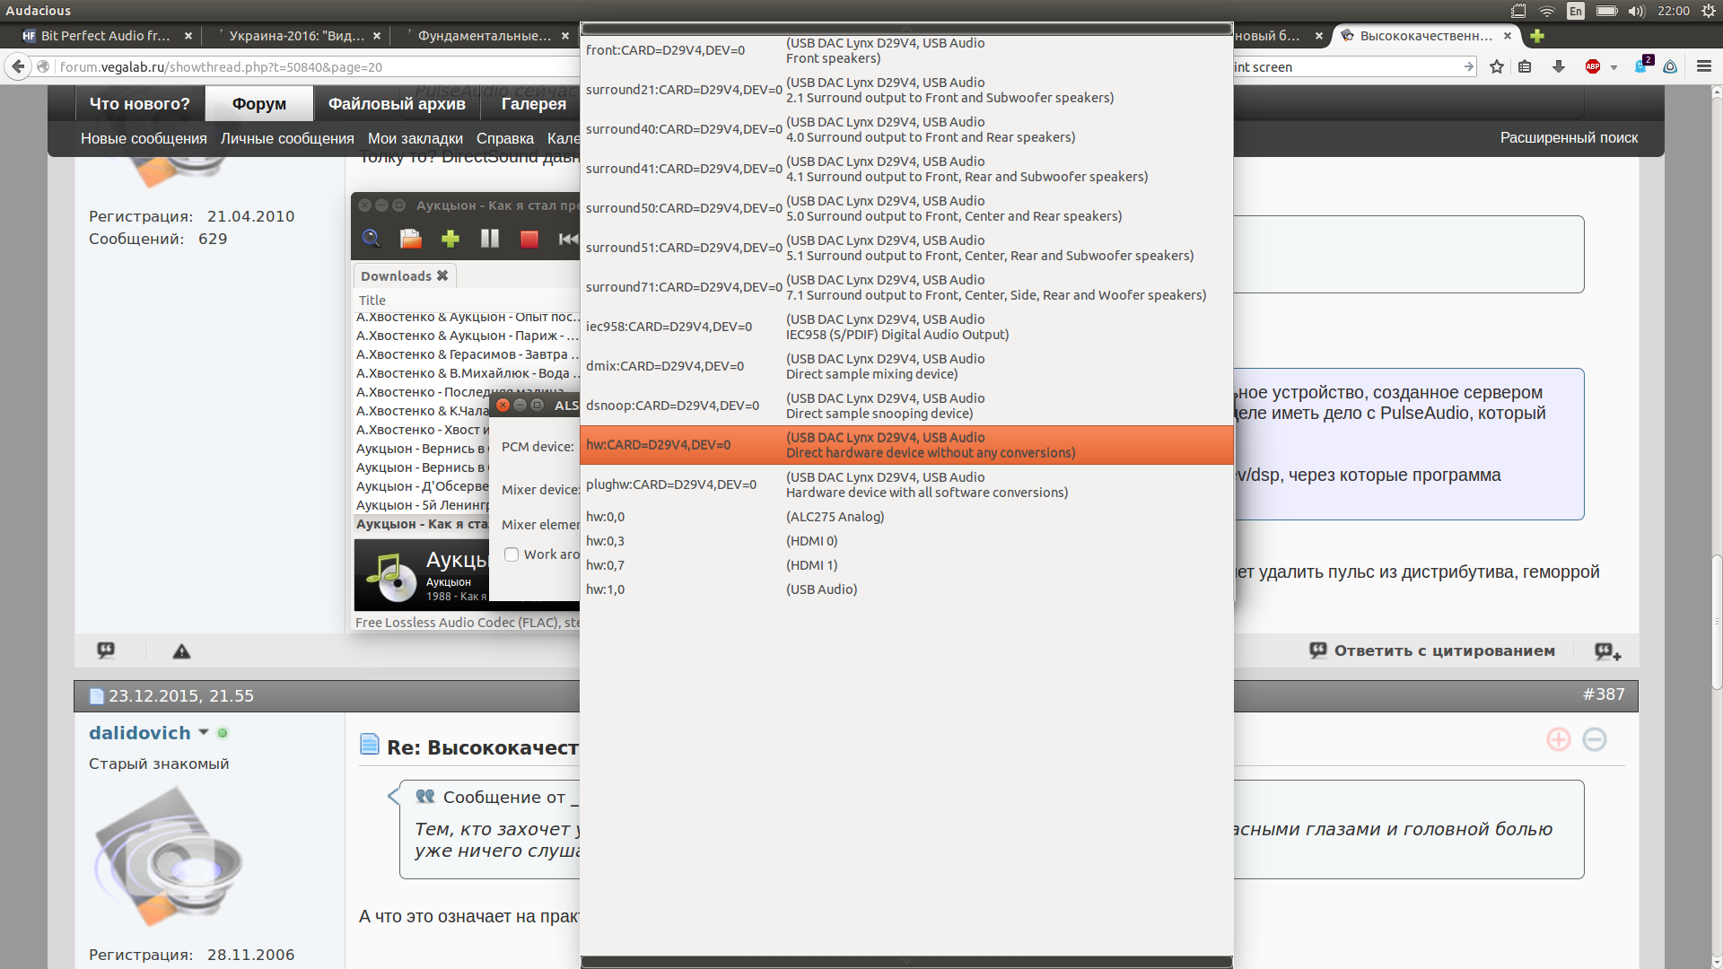
Task: Open files with the Audacious folder icon
Action: tap(411, 239)
